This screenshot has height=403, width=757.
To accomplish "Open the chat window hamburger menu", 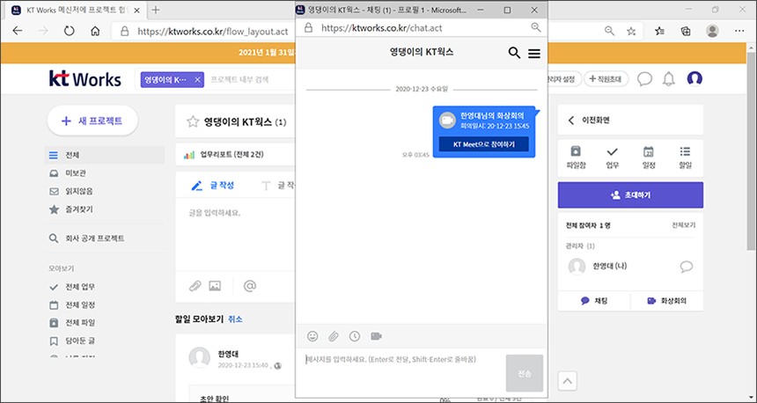I will click(534, 54).
